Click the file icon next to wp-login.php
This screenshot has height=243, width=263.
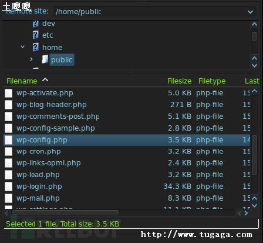pos(8,187)
